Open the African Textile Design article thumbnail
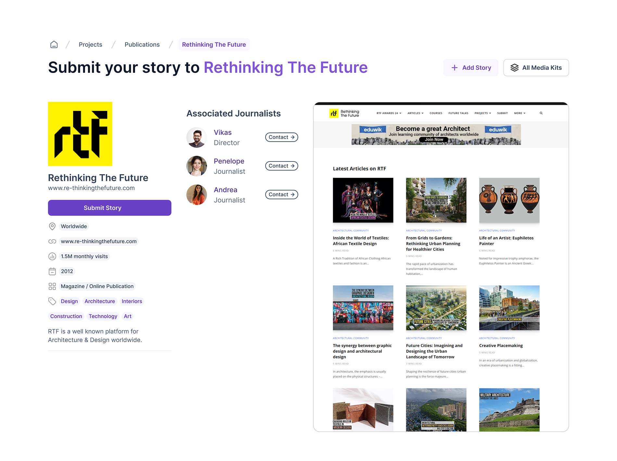Screen dimensions: 617x461 pos(363,200)
